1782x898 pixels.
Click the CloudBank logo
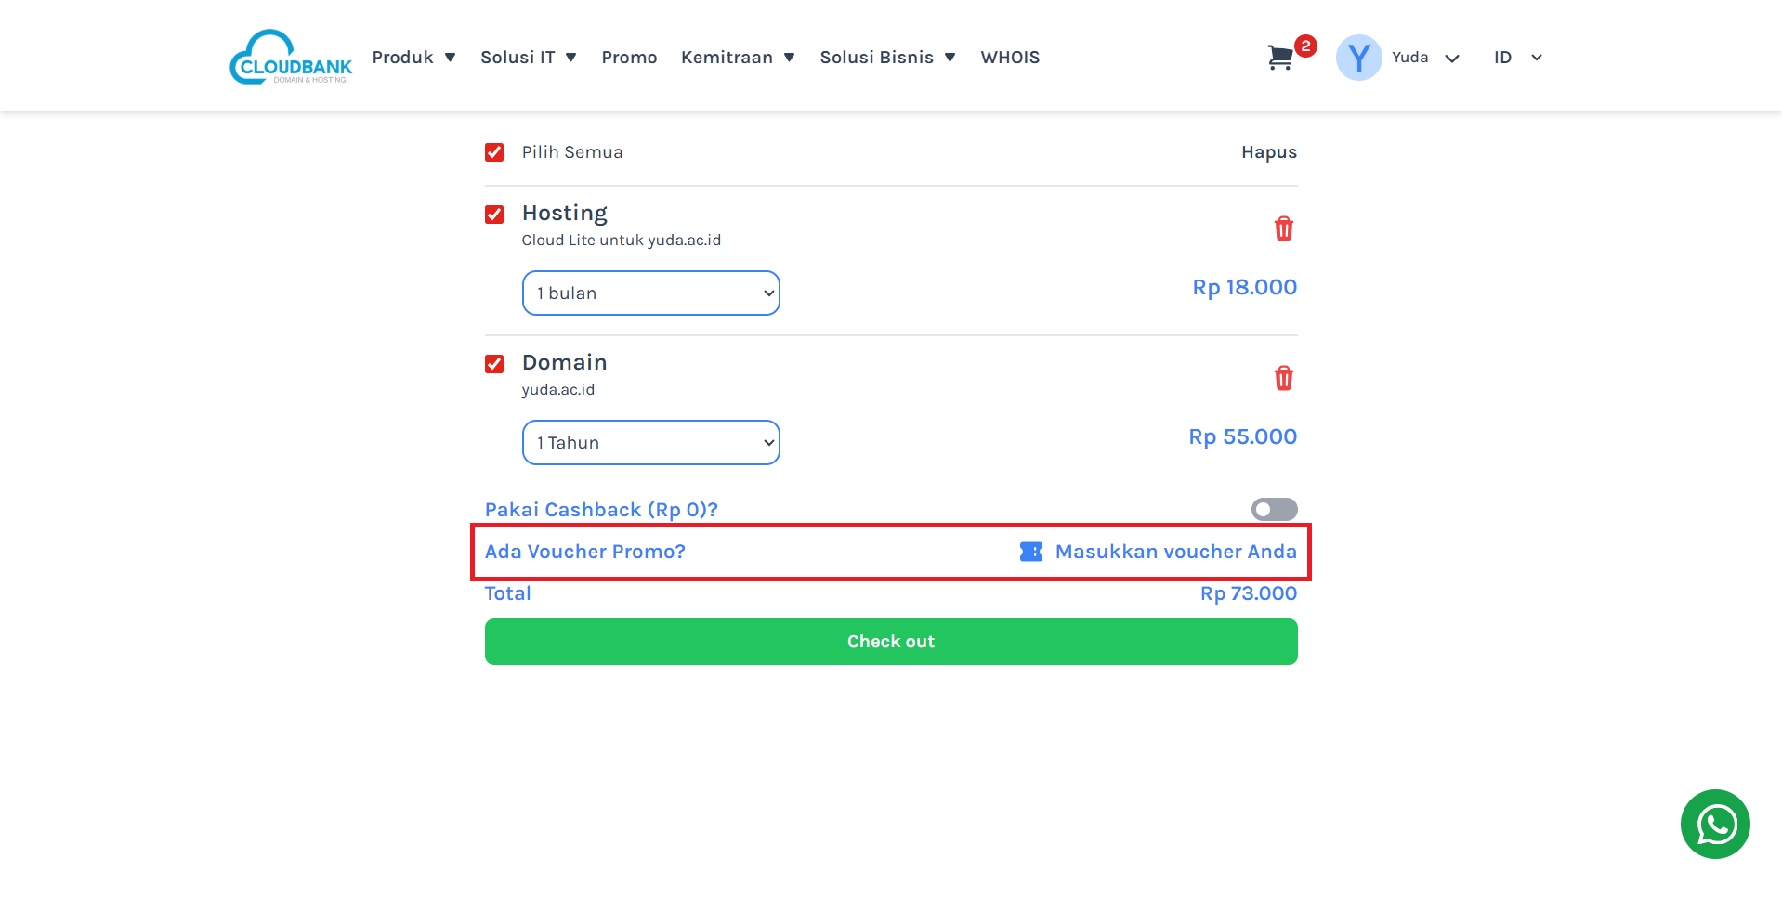click(x=291, y=58)
